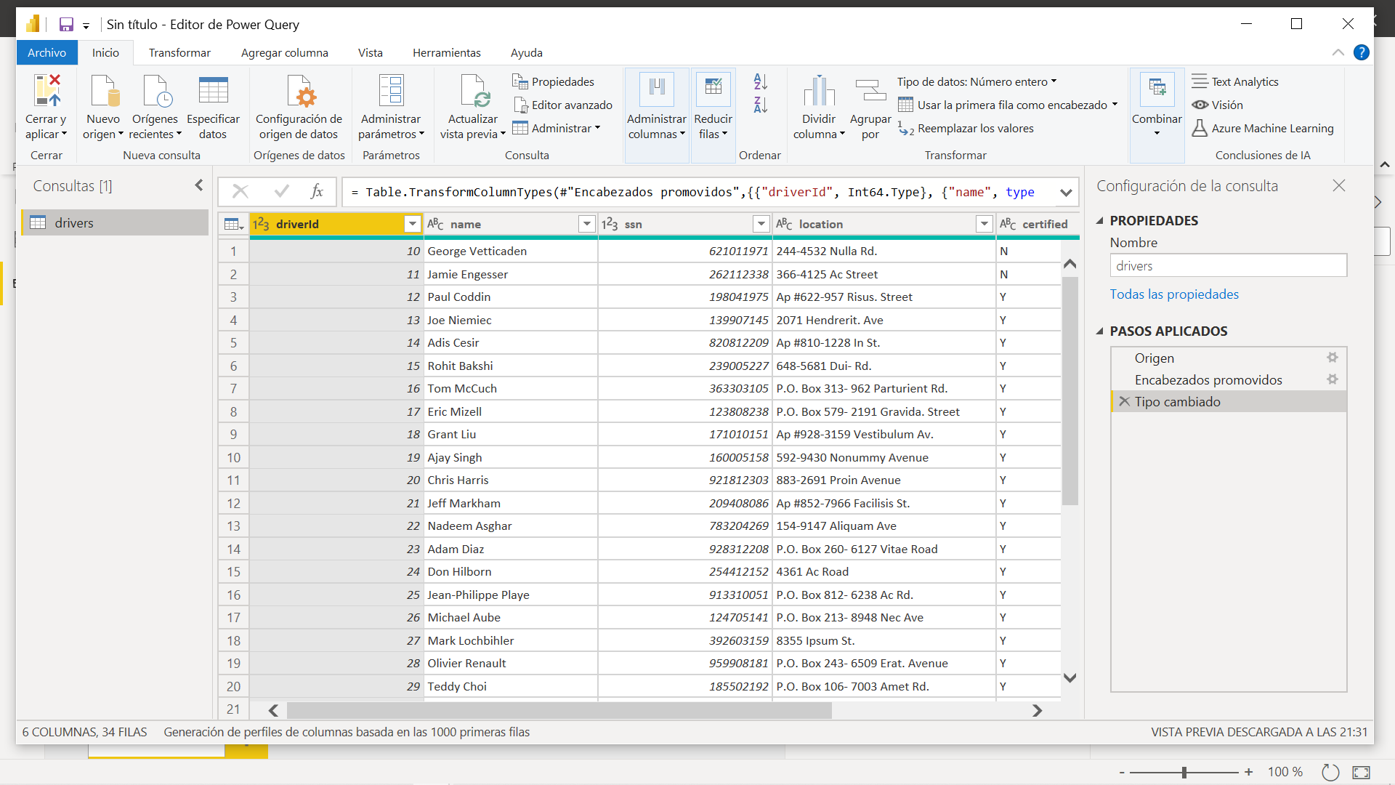Viewport: 1395px width, 785px height.
Task: Open the Origen step settings gear
Action: [1332, 358]
